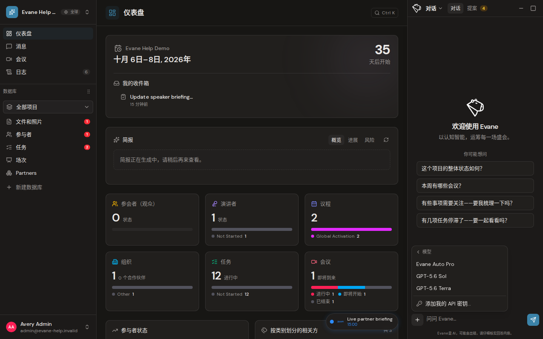Click the Evane Help workspace logo
Screen dimensions: 543x339
(12, 12)
